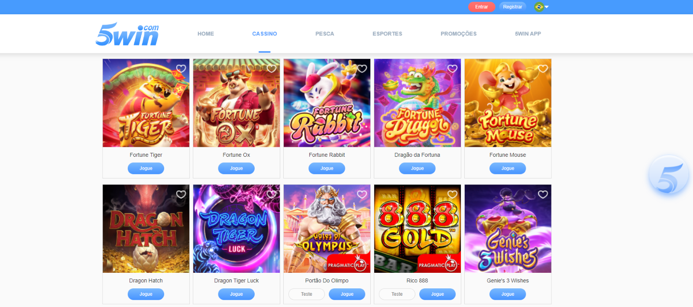Click the 5win.com logo
This screenshot has width=693, height=307.
click(x=127, y=34)
